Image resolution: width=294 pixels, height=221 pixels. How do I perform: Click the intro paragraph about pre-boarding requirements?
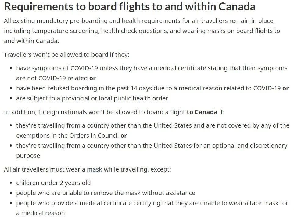coord(142,31)
